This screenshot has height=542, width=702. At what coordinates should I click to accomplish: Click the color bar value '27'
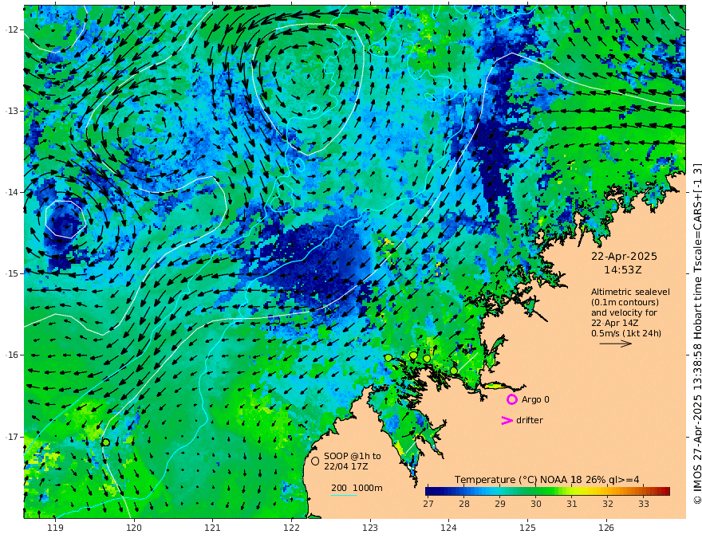click(x=428, y=504)
